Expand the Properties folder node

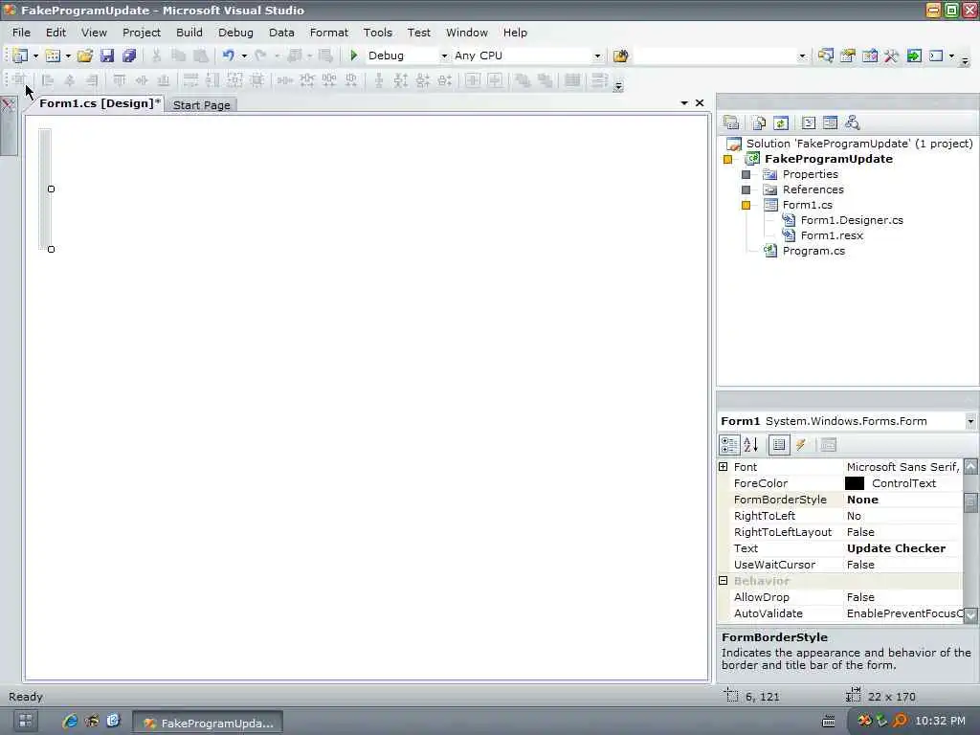click(746, 174)
